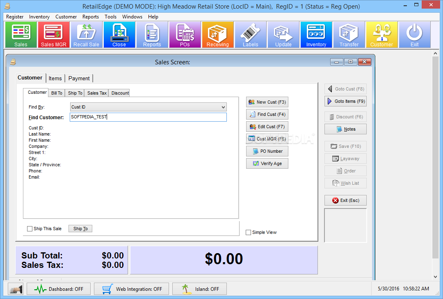This screenshot has height=299, width=443.
Task: Open the Customer menu in menu bar
Action: (x=66, y=17)
